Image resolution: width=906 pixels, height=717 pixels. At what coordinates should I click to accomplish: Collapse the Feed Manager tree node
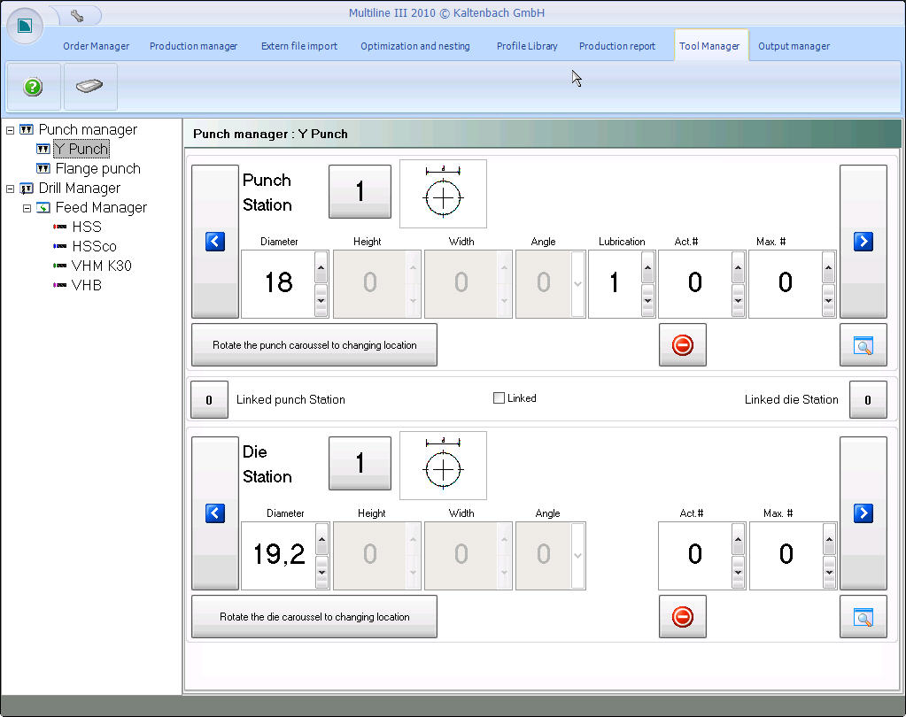(27, 208)
